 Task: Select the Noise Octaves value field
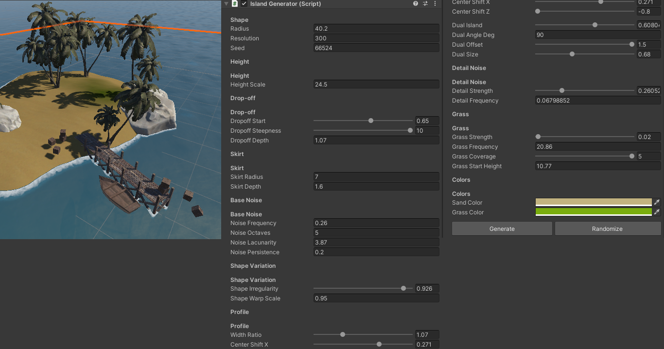pyautogui.click(x=376, y=233)
